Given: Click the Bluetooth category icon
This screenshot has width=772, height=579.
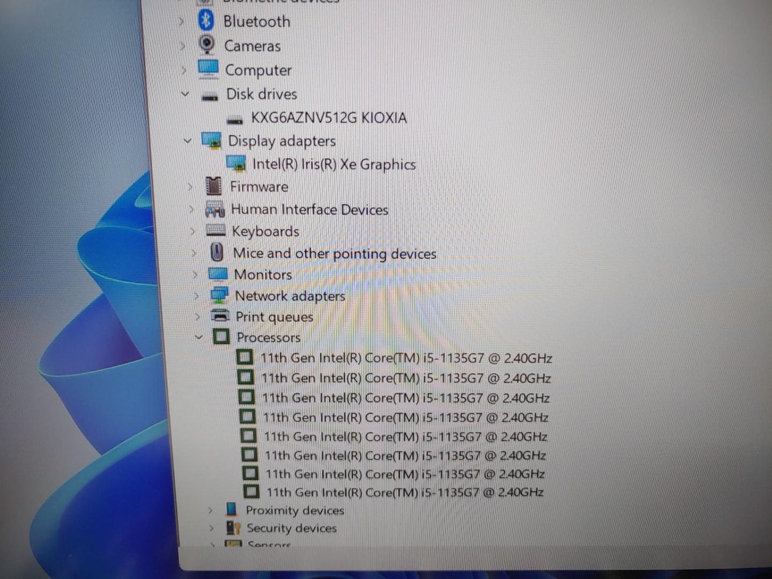Looking at the screenshot, I should pos(206,21).
